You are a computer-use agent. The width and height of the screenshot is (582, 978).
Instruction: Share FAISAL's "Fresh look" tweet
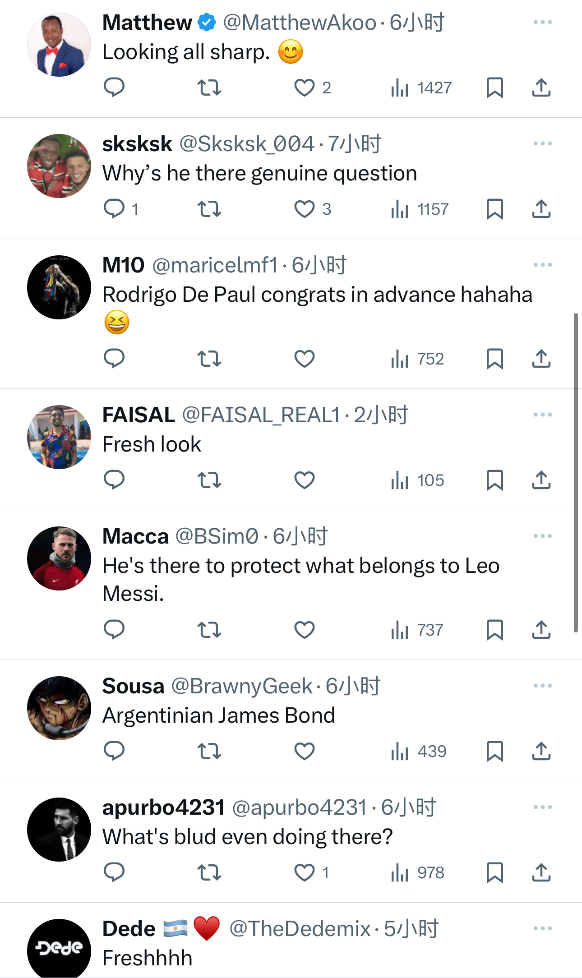541,480
